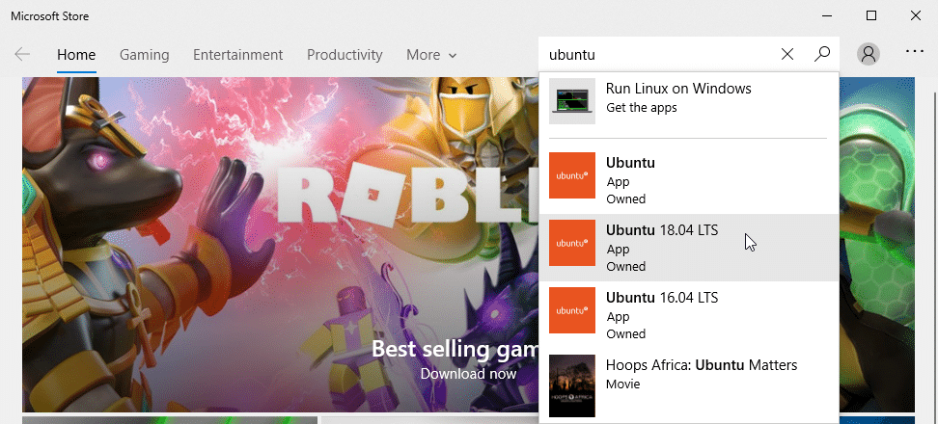Image resolution: width=938 pixels, height=424 pixels.
Task: Open the user account profile icon
Action: (x=869, y=54)
